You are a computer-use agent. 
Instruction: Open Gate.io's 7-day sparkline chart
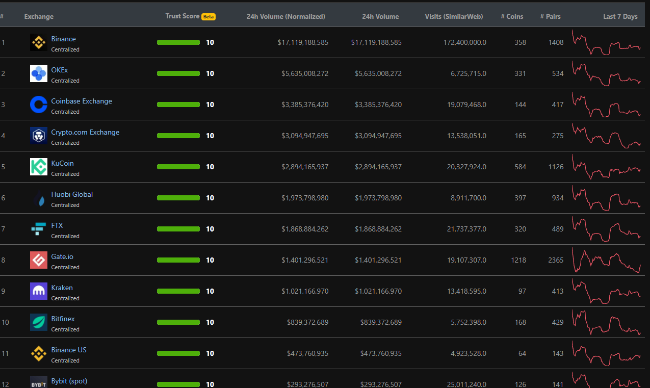click(606, 260)
